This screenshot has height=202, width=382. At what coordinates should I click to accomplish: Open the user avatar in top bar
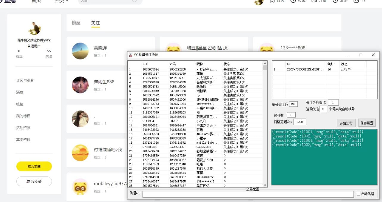(259, 1)
